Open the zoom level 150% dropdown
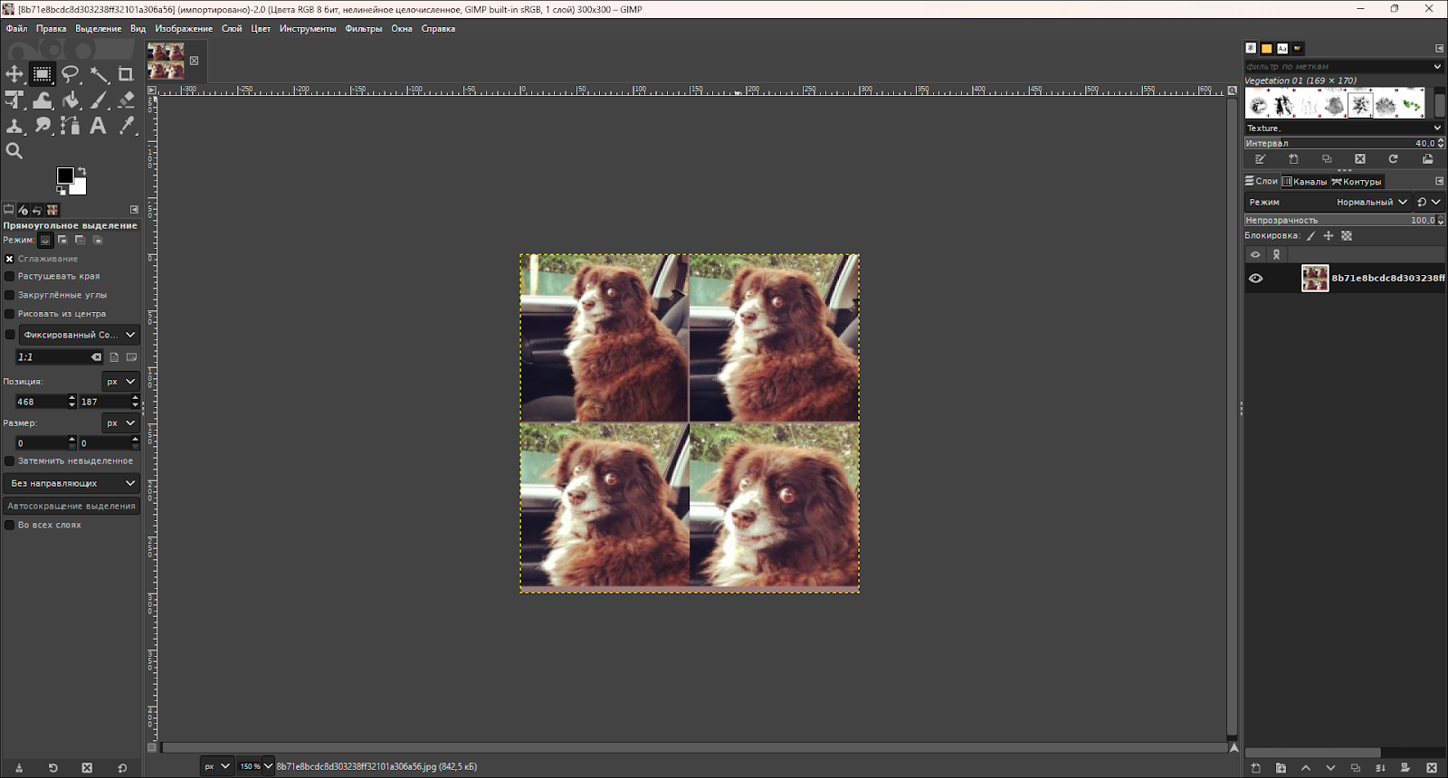 255,766
